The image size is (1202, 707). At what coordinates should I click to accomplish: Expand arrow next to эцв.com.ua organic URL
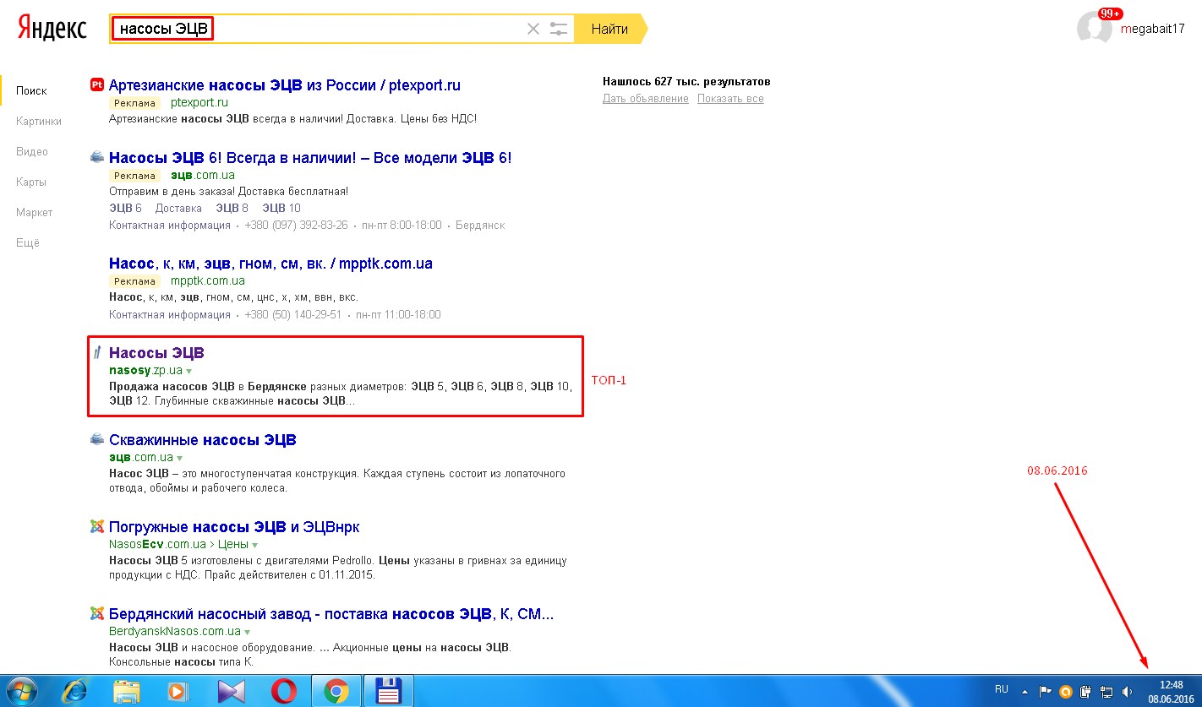coord(180,459)
